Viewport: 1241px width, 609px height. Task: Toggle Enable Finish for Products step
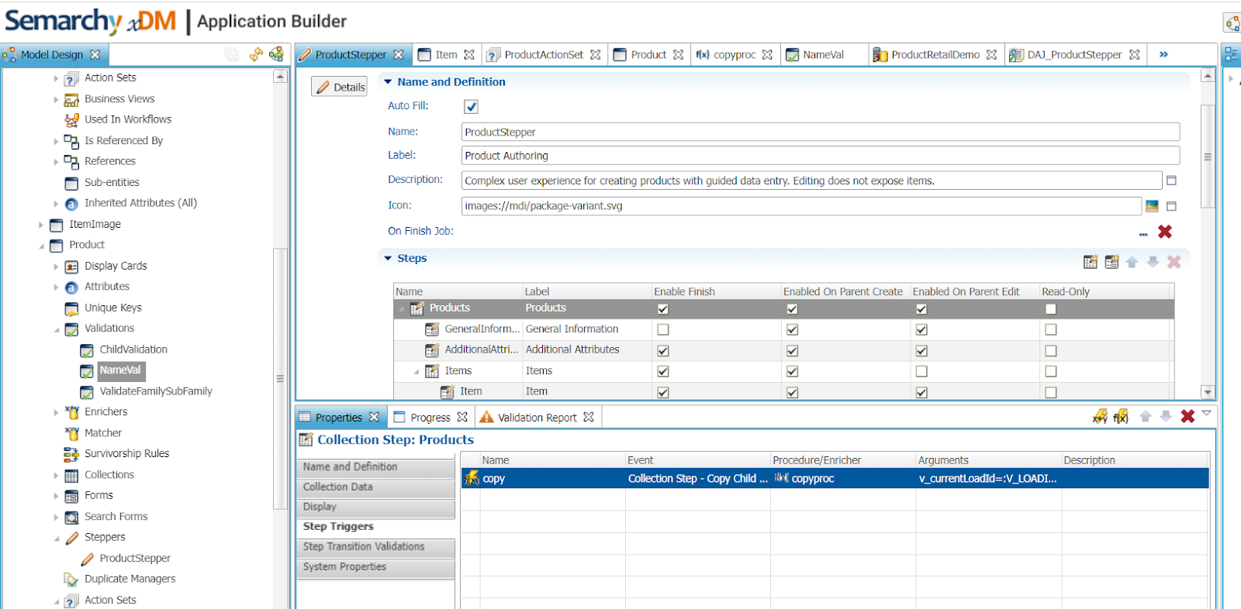coord(663,308)
